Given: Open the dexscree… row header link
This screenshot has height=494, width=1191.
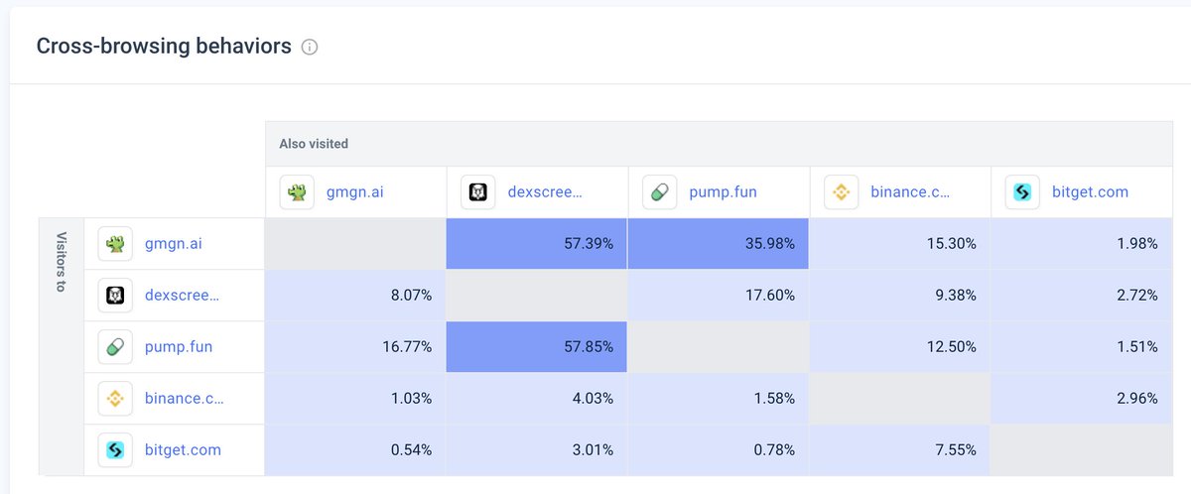Looking at the screenshot, I should 182,296.
